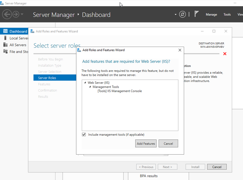
Task: Click the Dashboard icon in the sidebar
Action: (5, 31)
